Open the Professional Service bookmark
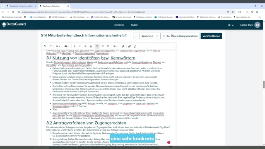The width and height of the screenshot is (265, 149). 164,17
